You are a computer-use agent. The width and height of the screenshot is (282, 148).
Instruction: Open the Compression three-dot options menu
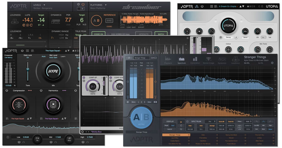click(x=30, y=91)
